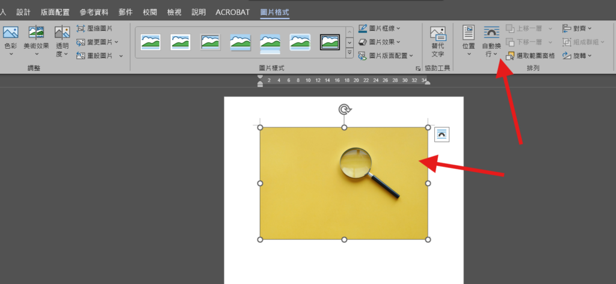
Task: Open the 美術效果 artistic effects gallery
Action: pos(36,40)
